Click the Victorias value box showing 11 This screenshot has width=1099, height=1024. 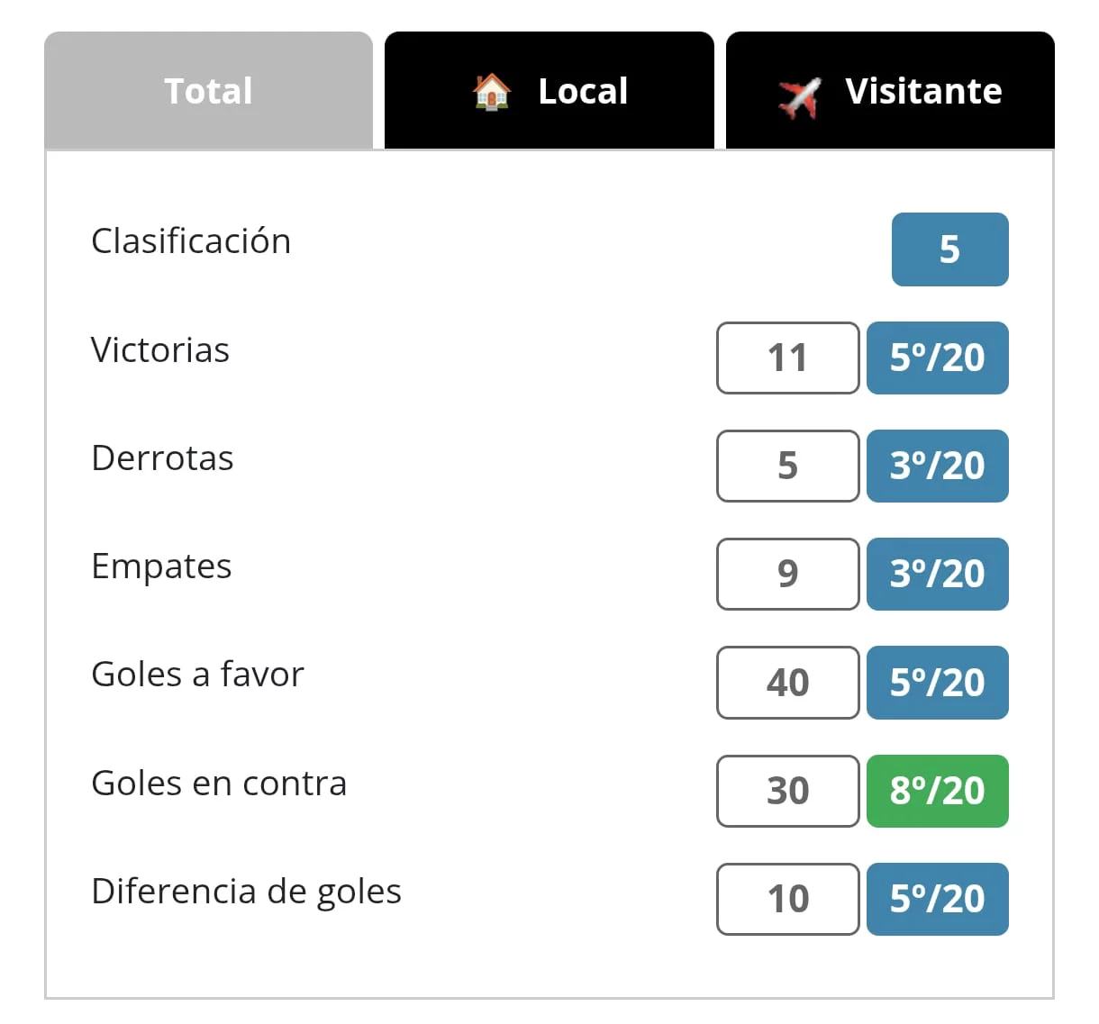787,358
